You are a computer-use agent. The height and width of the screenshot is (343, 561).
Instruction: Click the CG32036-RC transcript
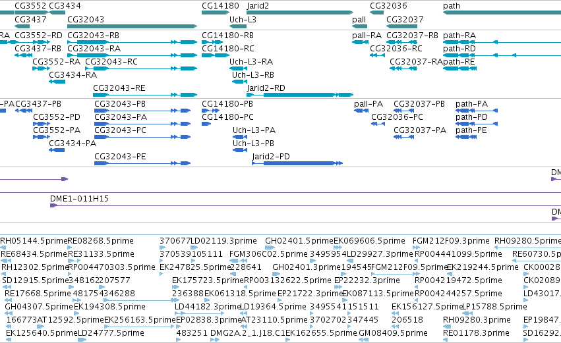tap(396, 49)
